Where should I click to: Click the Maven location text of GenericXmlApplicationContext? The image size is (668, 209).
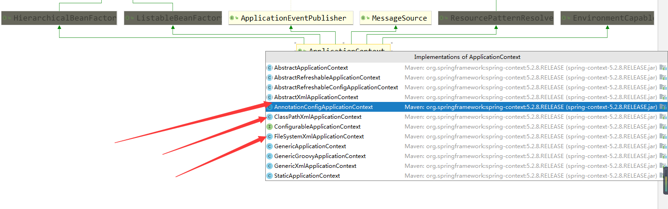coord(531,166)
